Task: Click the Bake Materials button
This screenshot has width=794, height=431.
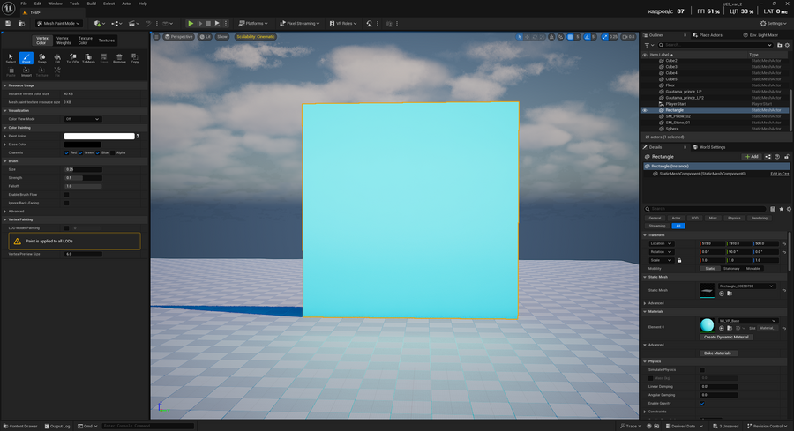Action: coord(716,353)
